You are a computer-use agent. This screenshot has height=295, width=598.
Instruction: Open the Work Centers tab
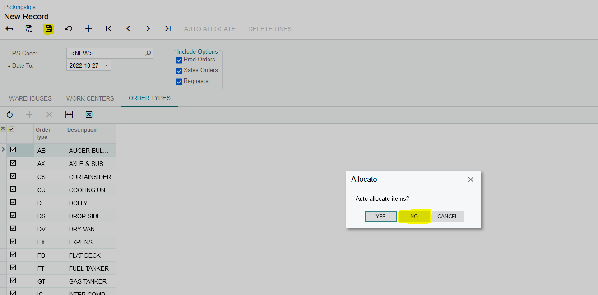pyautogui.click(x=90, y=98)
